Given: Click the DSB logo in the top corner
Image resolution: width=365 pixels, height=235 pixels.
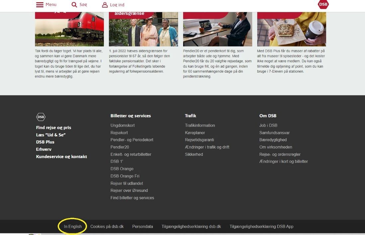Looking at the screenshot, I should pyautogui.click(x=323, y=5).
